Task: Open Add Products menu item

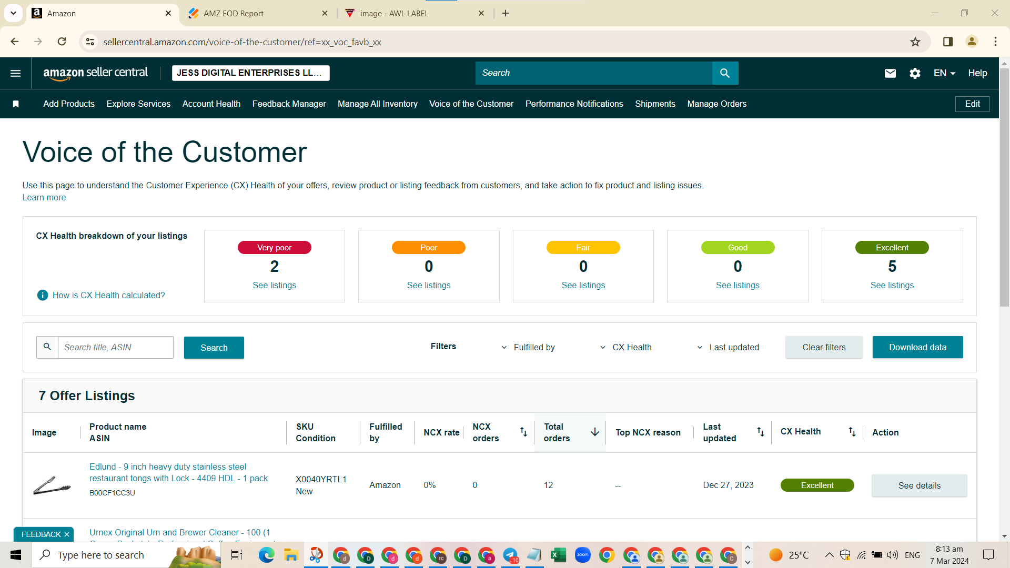Action: (69, 104)
